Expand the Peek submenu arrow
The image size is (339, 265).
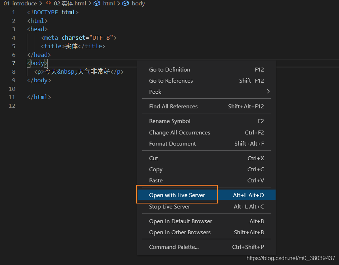click(x=268, y=91)
